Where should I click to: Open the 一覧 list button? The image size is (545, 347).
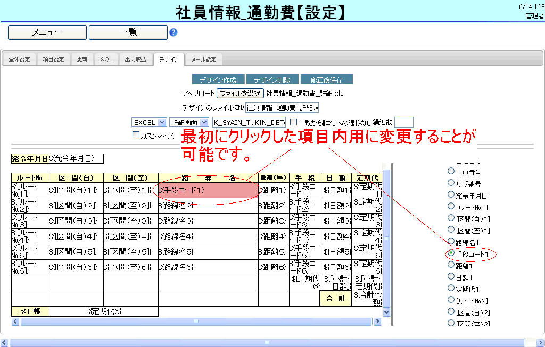(x=128, y=32)
